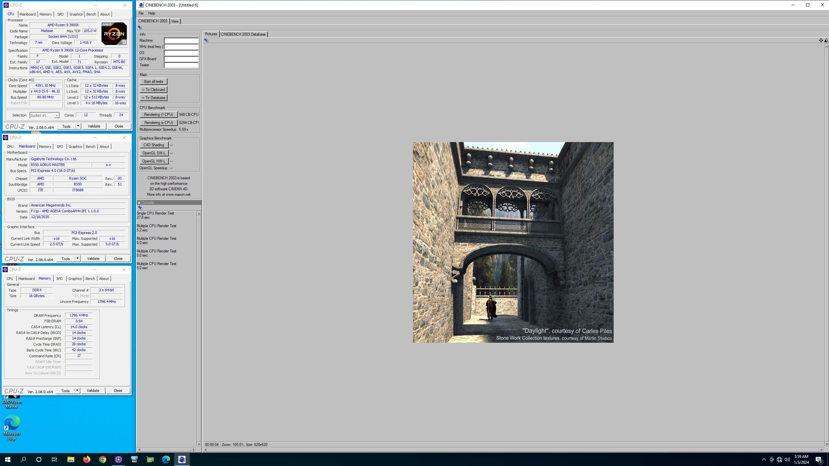Run the C4D Shading benchmark
This screenshot has height=466, width=829.
tap(154, 145)
